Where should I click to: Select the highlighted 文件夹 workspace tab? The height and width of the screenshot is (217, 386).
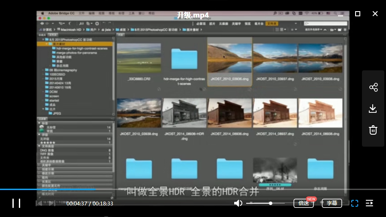271,24
